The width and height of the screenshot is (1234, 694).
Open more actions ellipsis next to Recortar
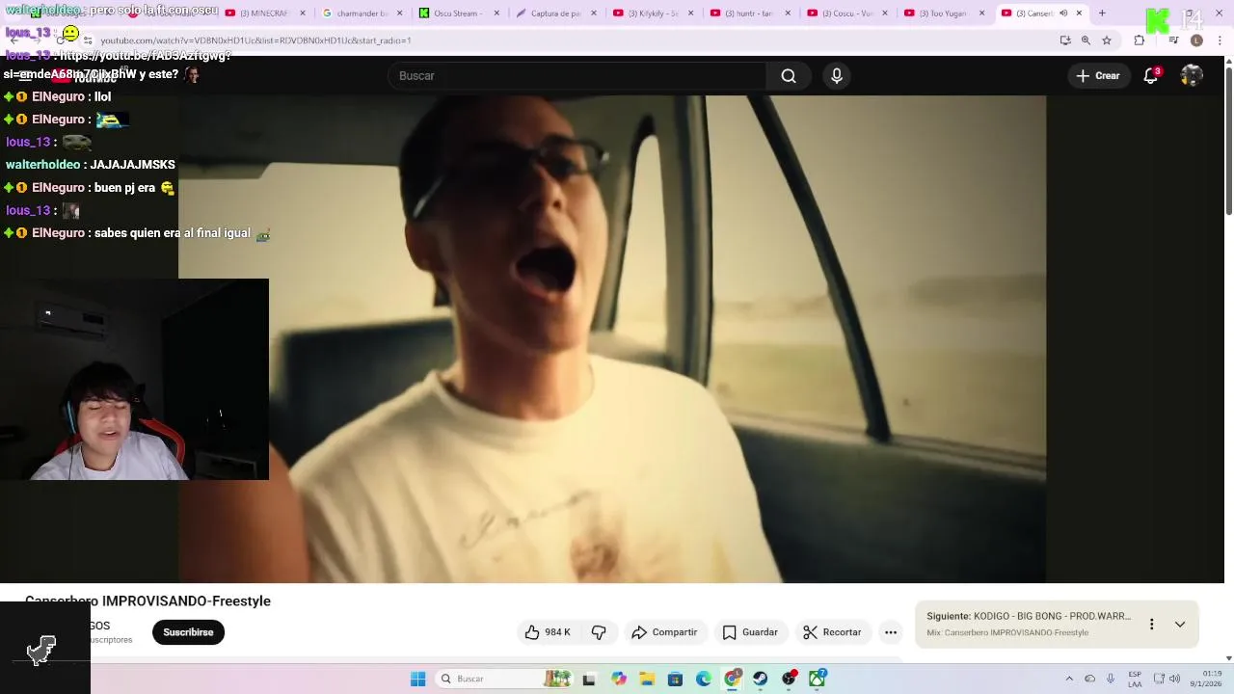[x=891, y=632]
